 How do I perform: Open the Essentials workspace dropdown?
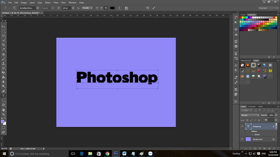268,8
